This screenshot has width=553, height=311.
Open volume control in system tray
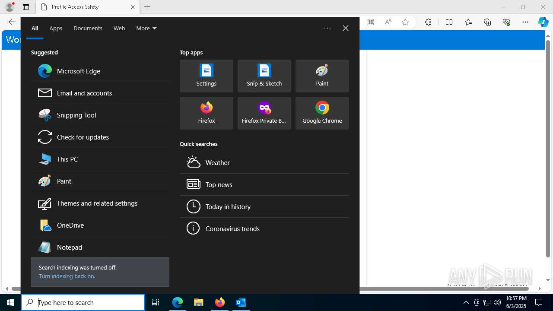[x=497, y=302]
